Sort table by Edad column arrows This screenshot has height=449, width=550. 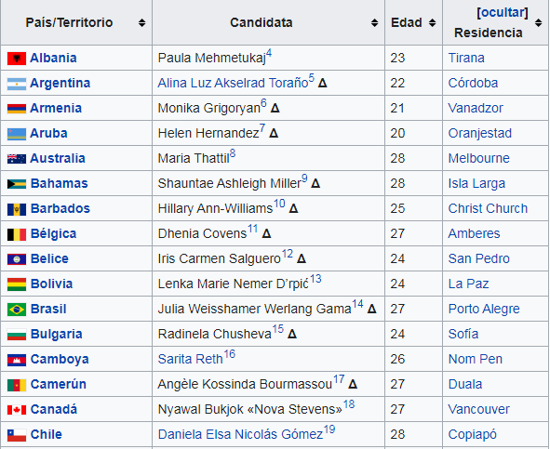[x=433, y=23]
